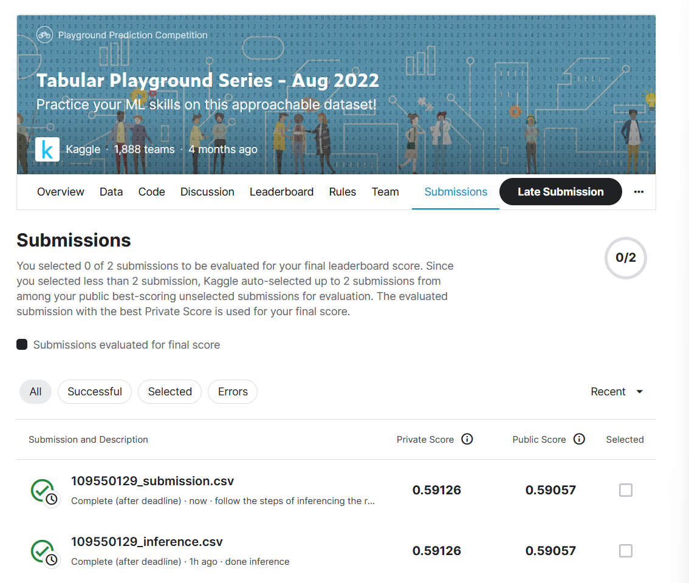689x583 pixels.
Task: Click the Submissions page heading
Action: pos(74,240)
